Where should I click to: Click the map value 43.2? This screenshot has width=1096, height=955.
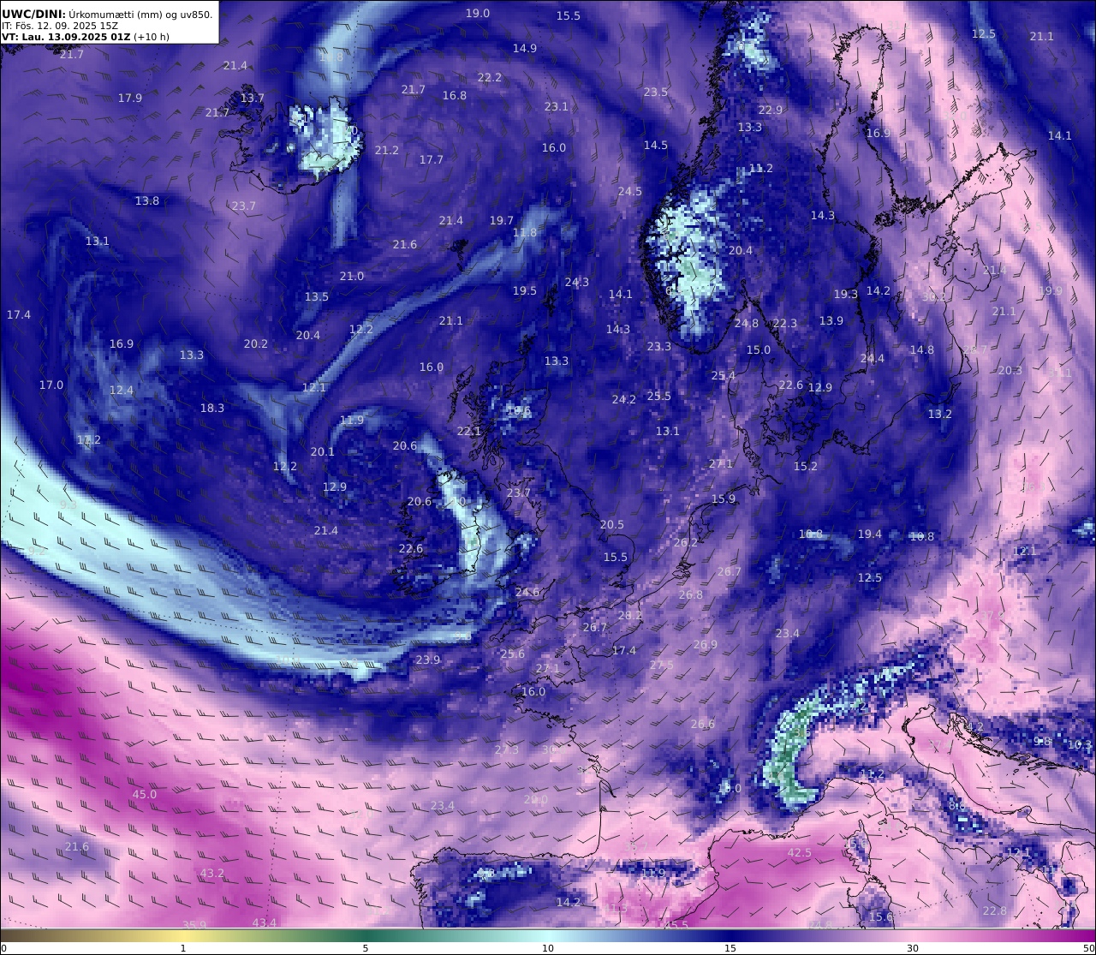point(212,873)
